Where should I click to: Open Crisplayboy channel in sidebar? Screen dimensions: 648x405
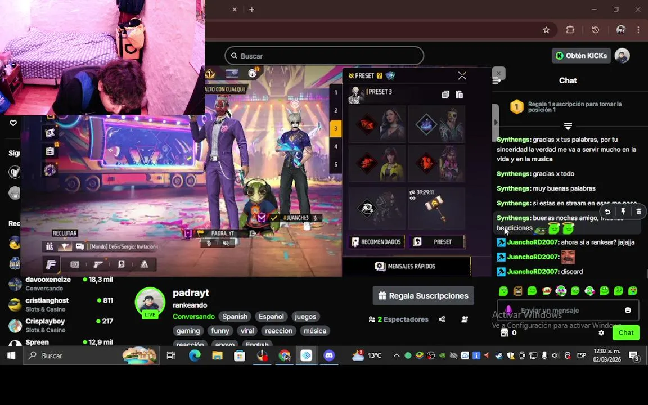(61, 325)
